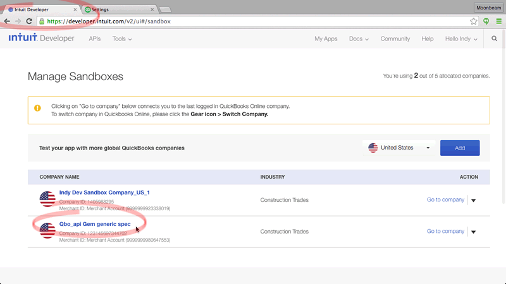Open the Community page
The image size is (506, 284).
click(x=395, y=38)
